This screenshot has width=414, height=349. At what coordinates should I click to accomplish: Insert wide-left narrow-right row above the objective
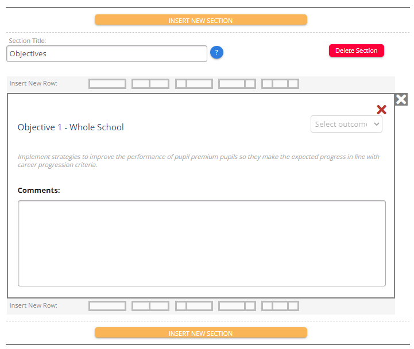pyautogui.click(x=237, y=84)
